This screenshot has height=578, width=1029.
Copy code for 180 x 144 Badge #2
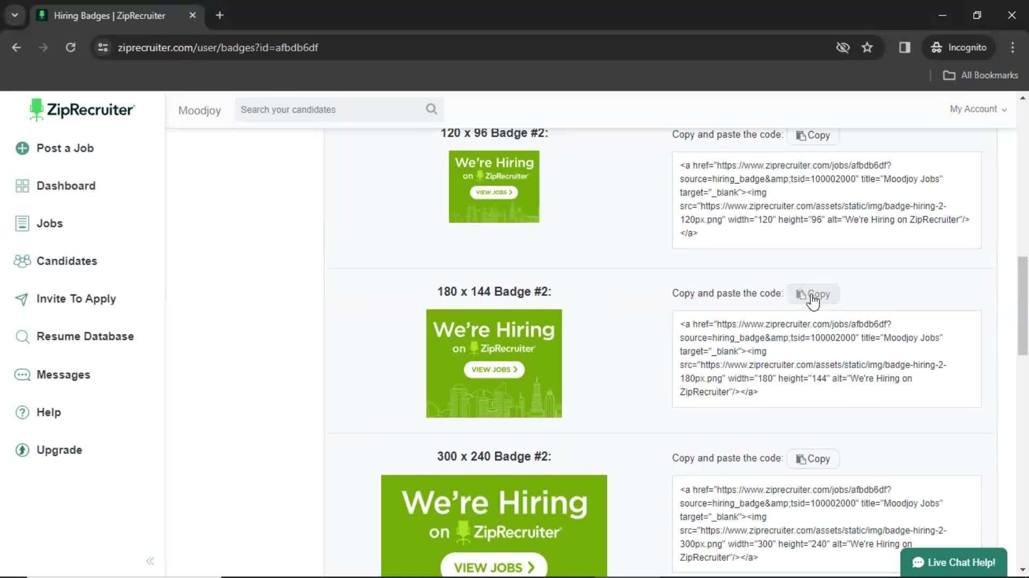(813, 294)
